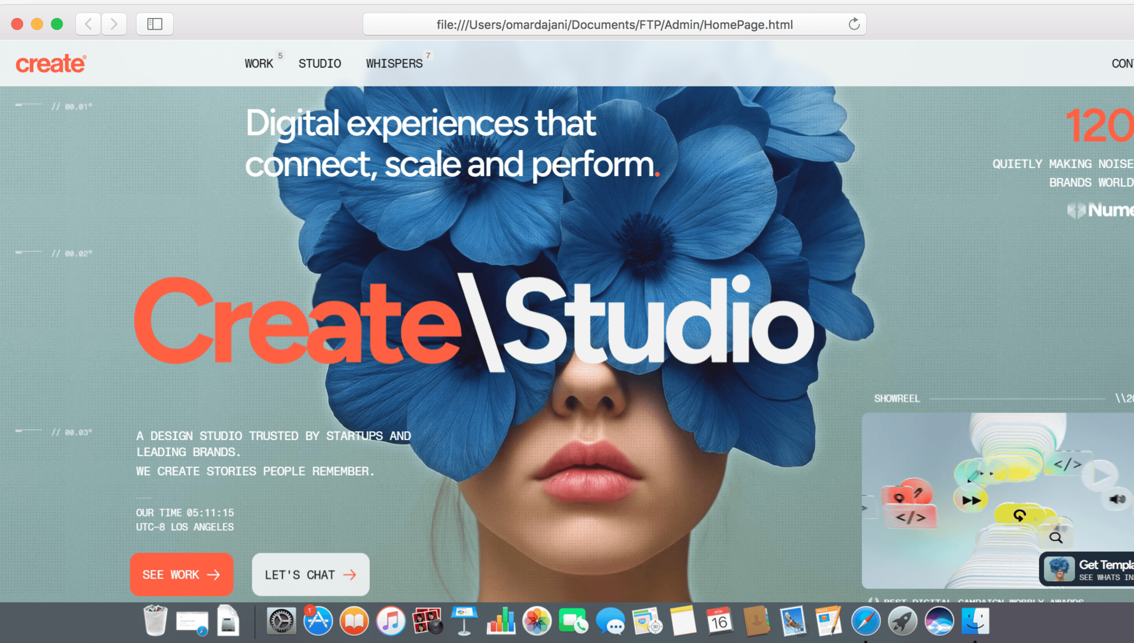This screenshot has height=643, width=1134.
Task: Click the LET'S CHAT button
Action: 310,574
